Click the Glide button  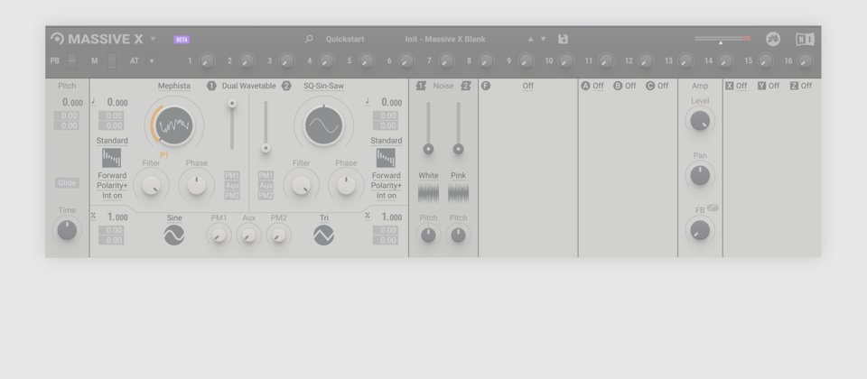[67, 183]
